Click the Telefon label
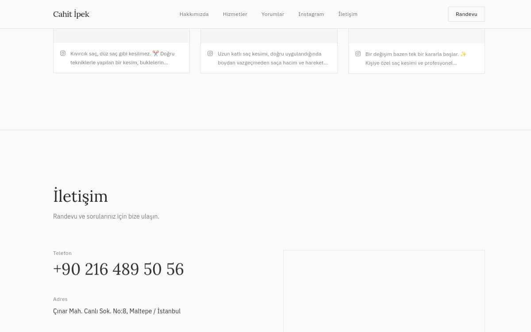Screen dimensions: 531x332 click(x=62, y=253)
